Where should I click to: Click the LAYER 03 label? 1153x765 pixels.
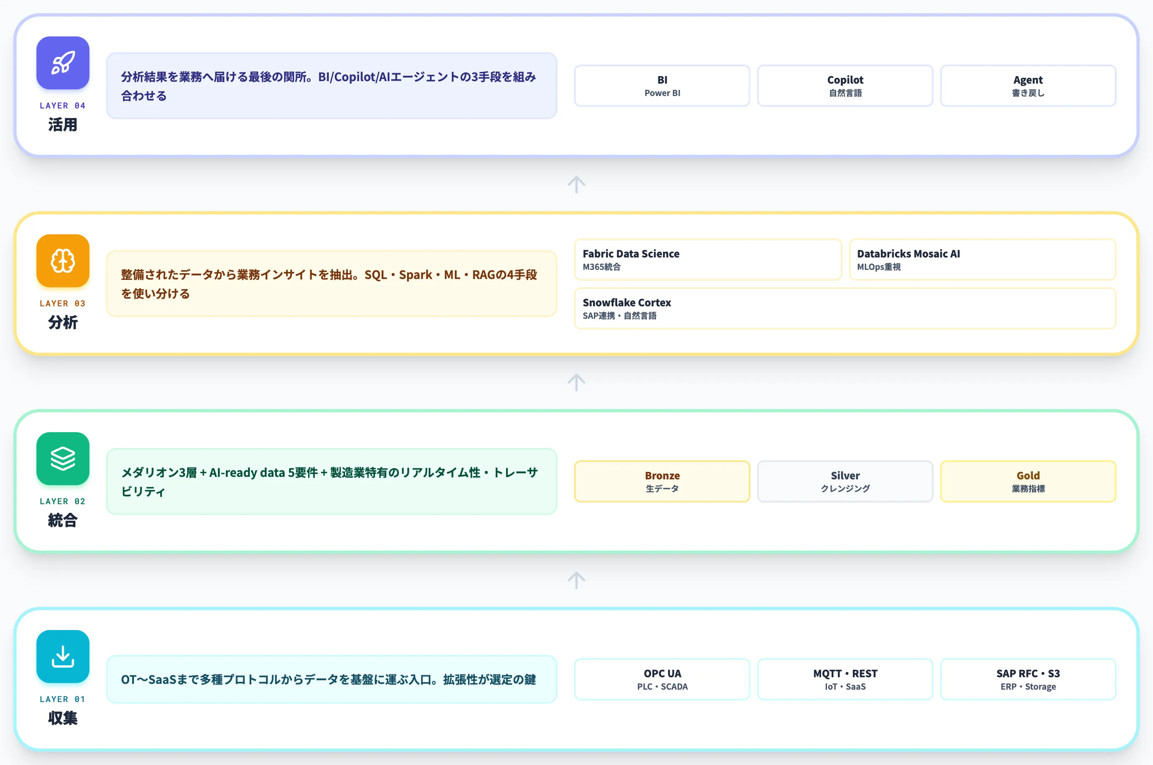63,303
